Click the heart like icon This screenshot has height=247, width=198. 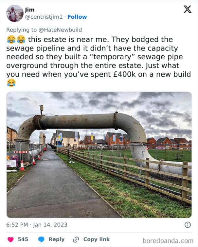pos(10,239)
